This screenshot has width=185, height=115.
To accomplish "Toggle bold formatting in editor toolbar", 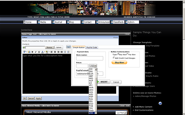I will click(x=32, y=52).
